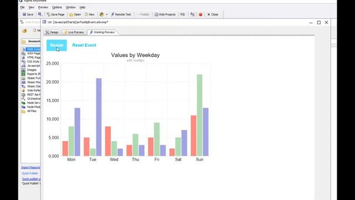Click the Save As icon beside Save
This screenshot has width=355, height=200.
pyautogui.click(x=40, y=14)
